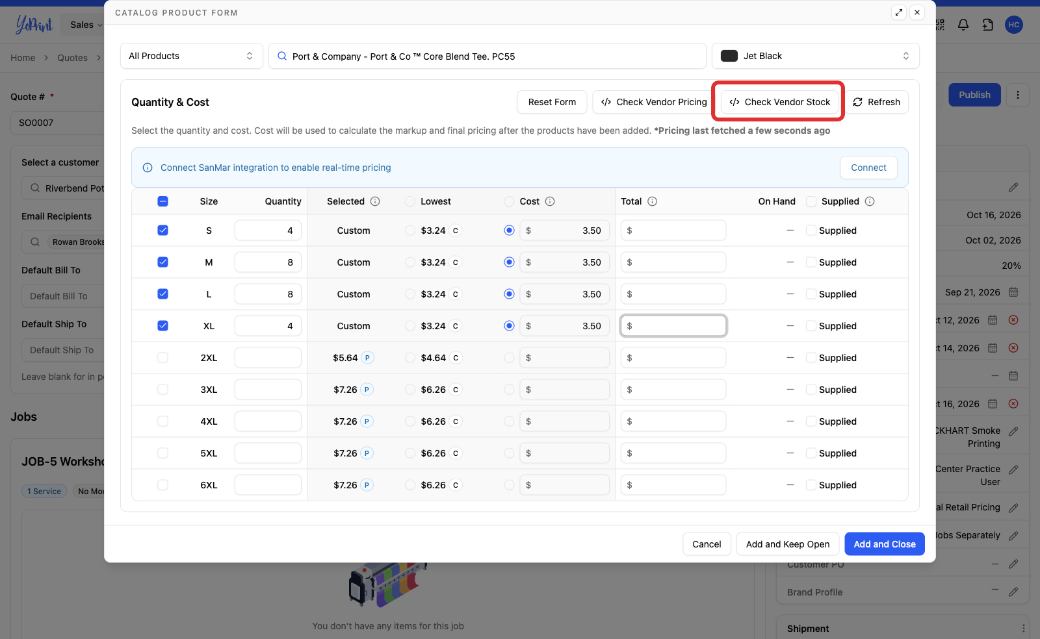1040x639 pixels.
Task: Select Lowest price radio for M row
Action: [410, 262]
